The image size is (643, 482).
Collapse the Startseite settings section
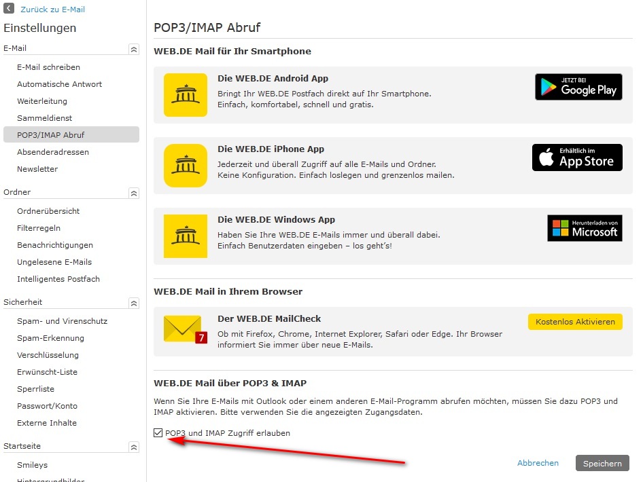[134, 447]
